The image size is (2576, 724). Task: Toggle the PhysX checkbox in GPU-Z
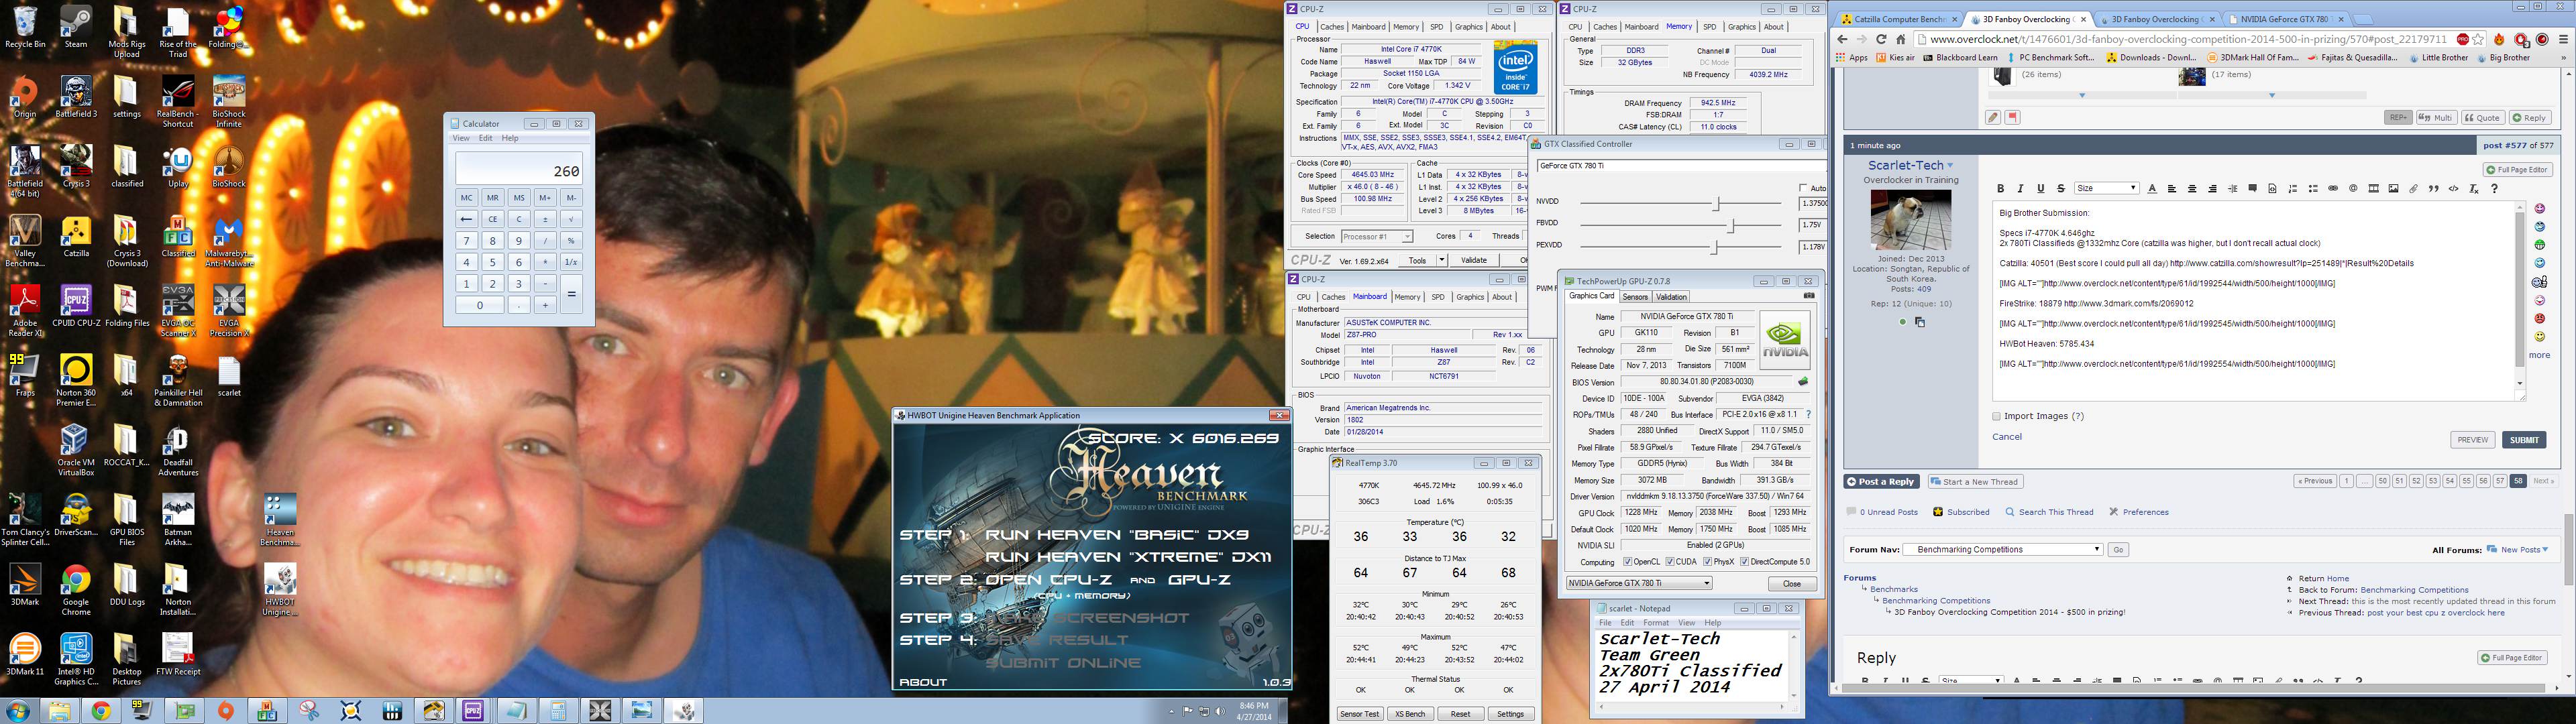click(1707, 562)
